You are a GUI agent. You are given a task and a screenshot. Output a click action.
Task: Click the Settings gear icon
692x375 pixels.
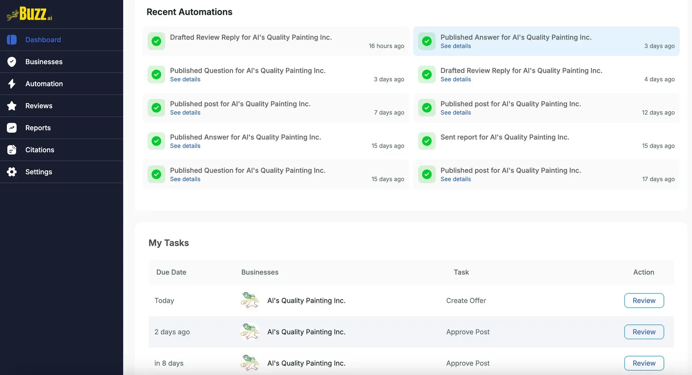pos(12,172)
